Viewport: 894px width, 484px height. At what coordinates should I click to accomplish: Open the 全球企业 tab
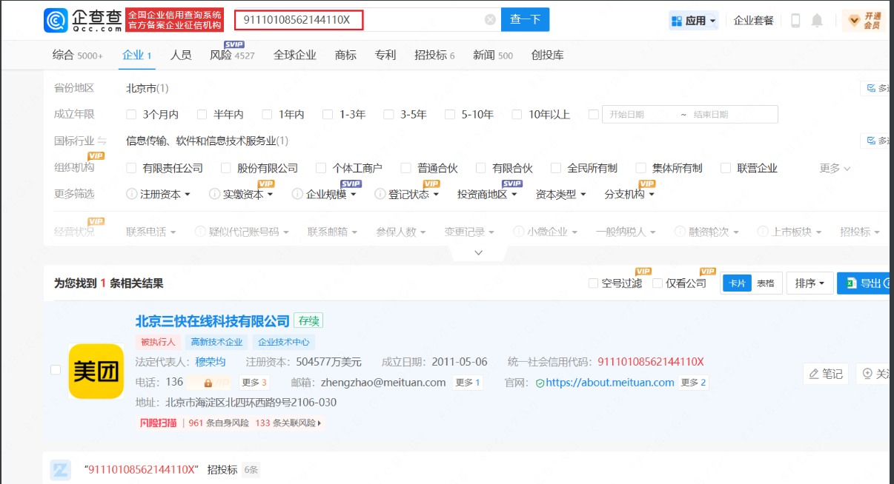click(295, 56)
